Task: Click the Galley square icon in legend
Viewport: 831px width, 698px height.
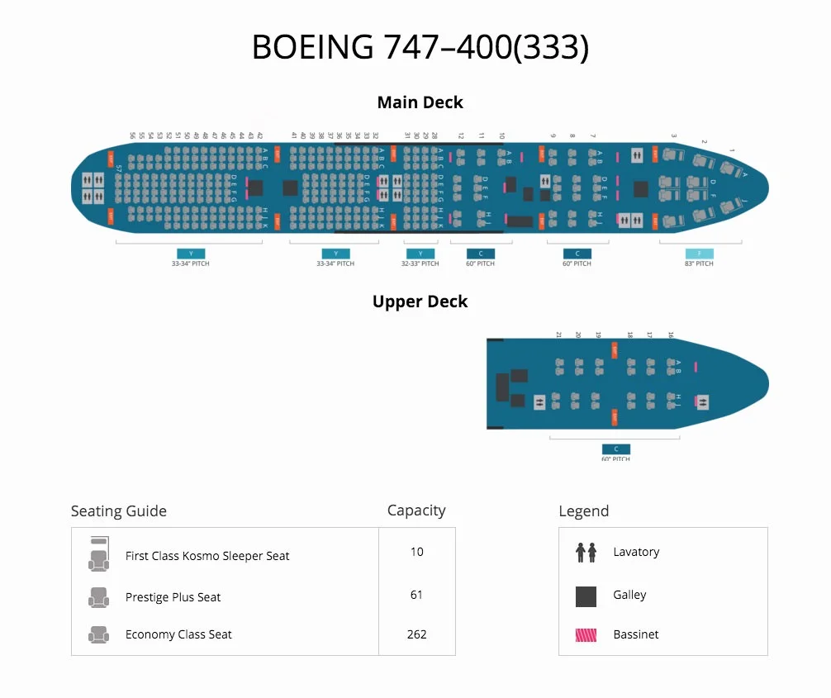Action: 586,596
